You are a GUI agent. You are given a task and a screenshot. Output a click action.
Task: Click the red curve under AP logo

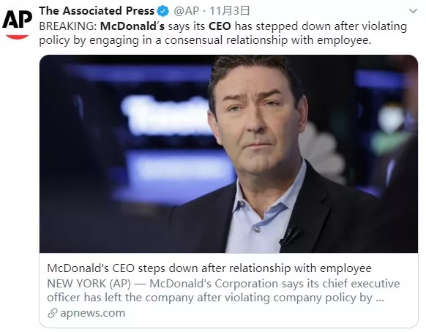tap(17, 37)
